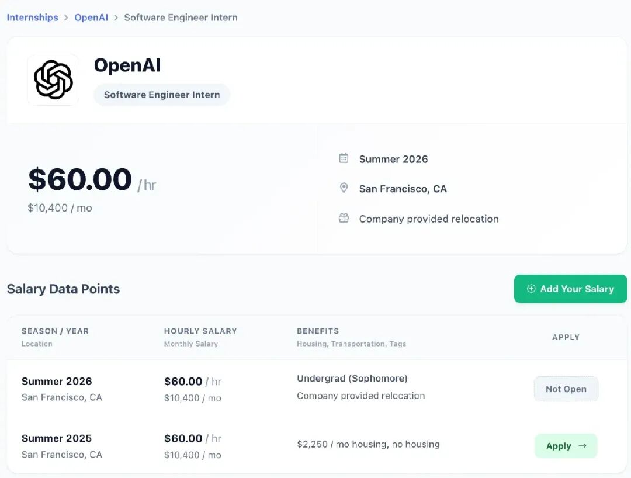Click the Not Open button
The width and height of the screenshot is (631, 478).
[566, 389]
